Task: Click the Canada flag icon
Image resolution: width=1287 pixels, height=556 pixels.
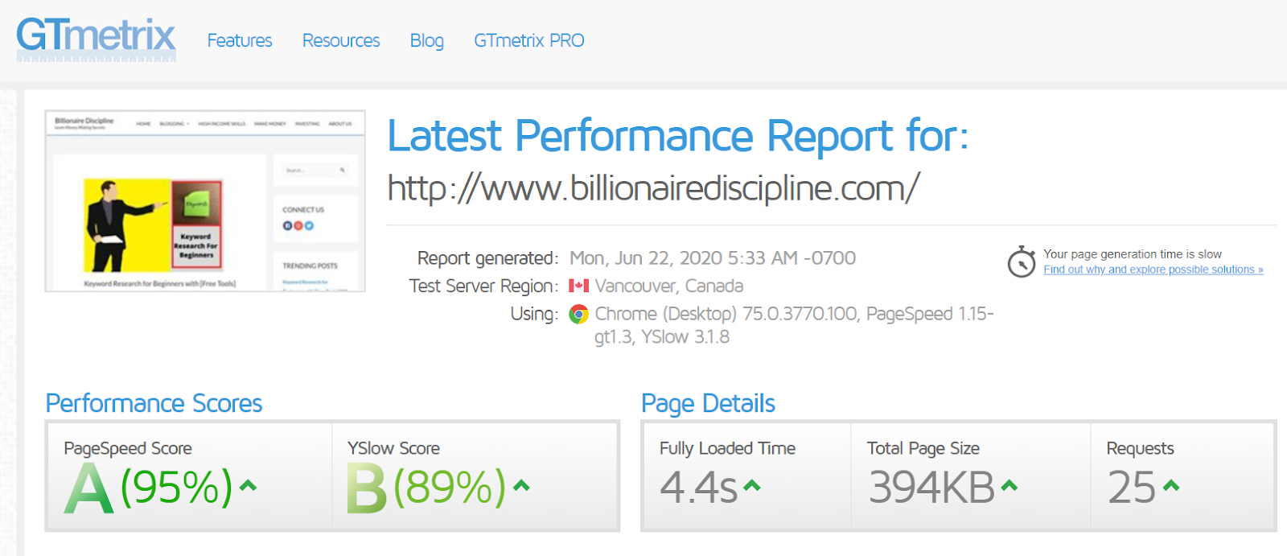Action: pos(578,286)
